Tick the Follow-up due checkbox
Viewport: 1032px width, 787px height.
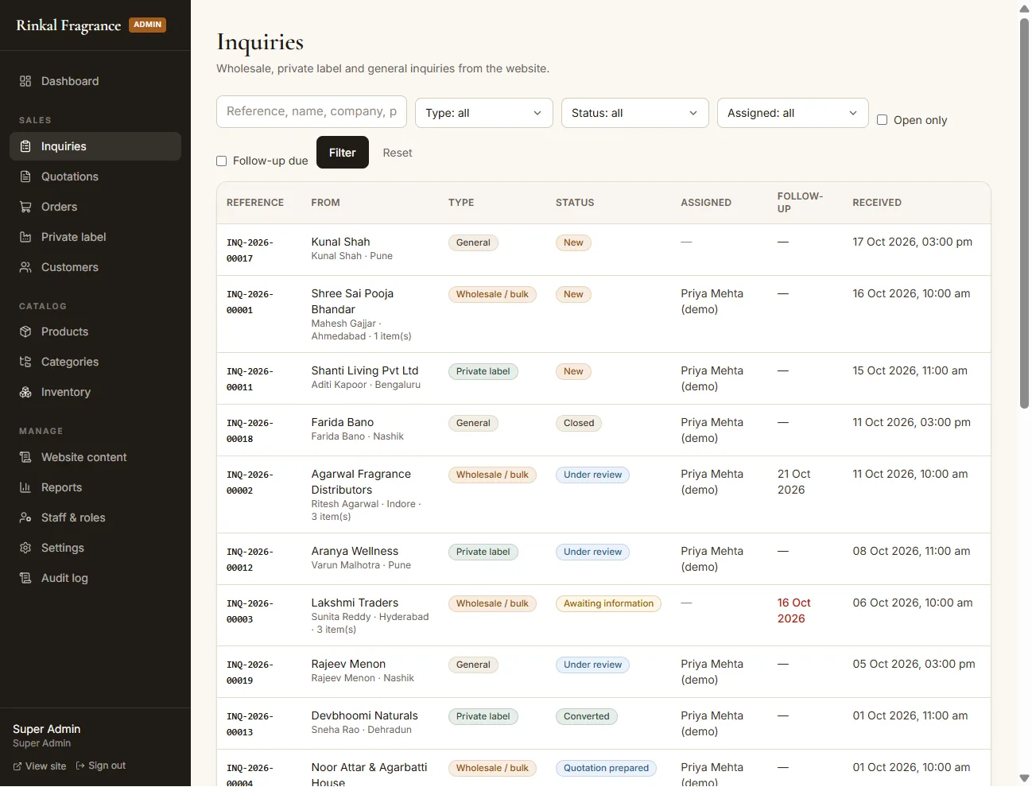point(222,161)
